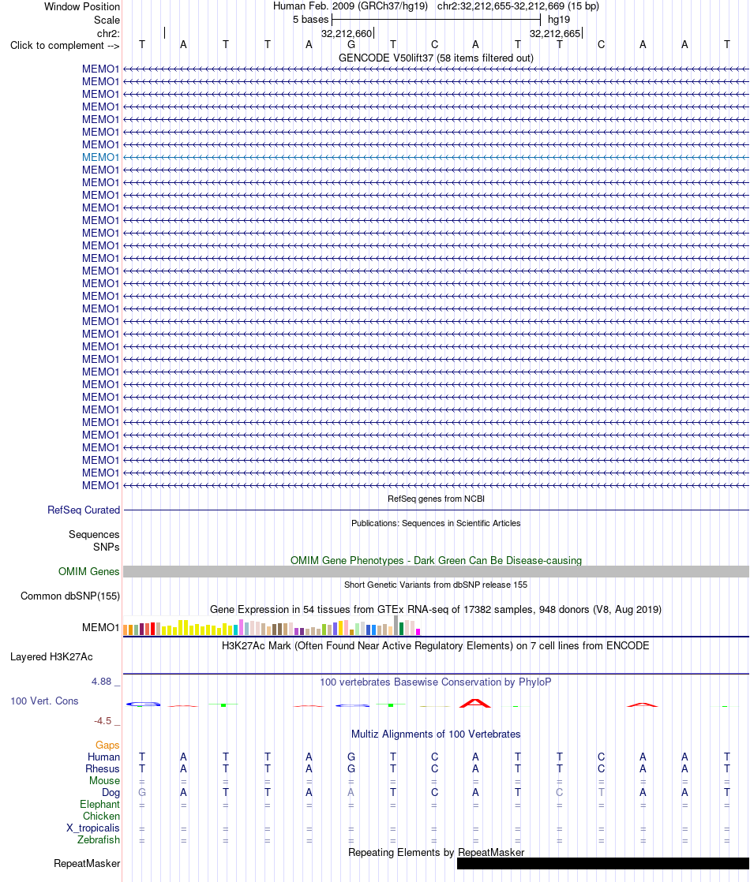Select the Zebrafish alignment row label

pyautogui.click(x=99, y=840)
